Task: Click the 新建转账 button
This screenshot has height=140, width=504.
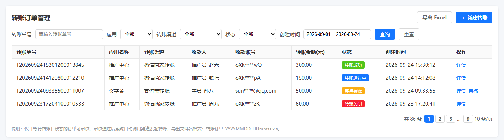Action: pyautogui.click(x=474, y=18)
